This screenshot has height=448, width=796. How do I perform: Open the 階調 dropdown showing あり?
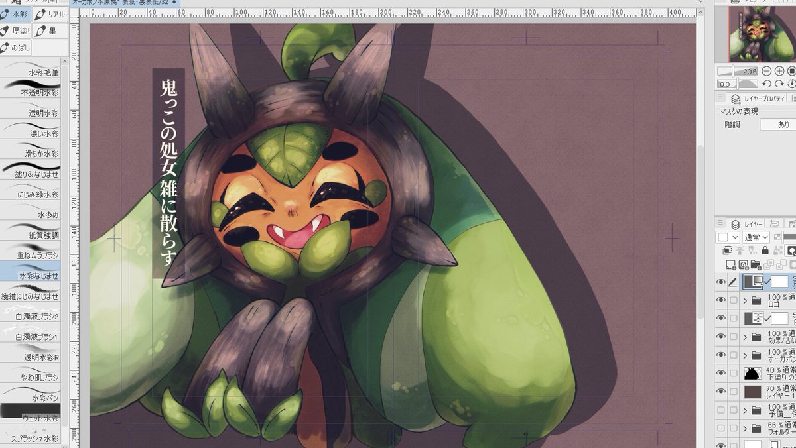[779, 125]
